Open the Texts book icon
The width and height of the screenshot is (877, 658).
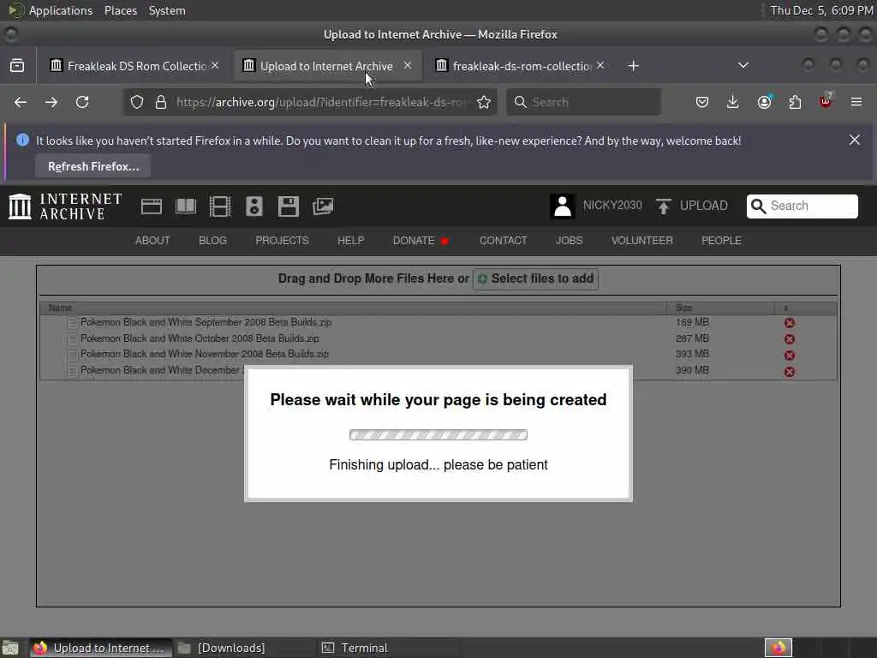point(186,206)
